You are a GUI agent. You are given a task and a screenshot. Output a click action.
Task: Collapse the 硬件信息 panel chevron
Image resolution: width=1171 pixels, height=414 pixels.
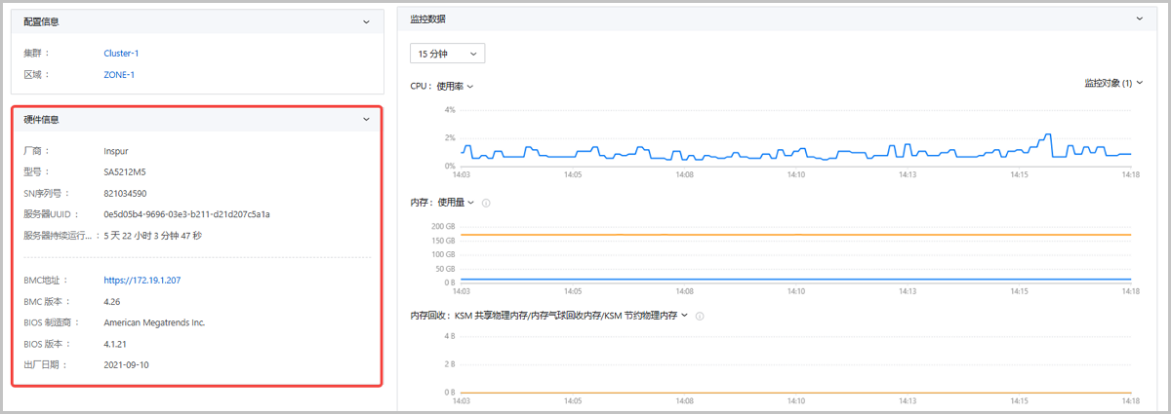[x=366, y=120]
